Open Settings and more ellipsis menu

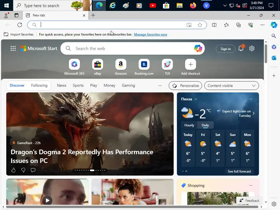(262, 25)
